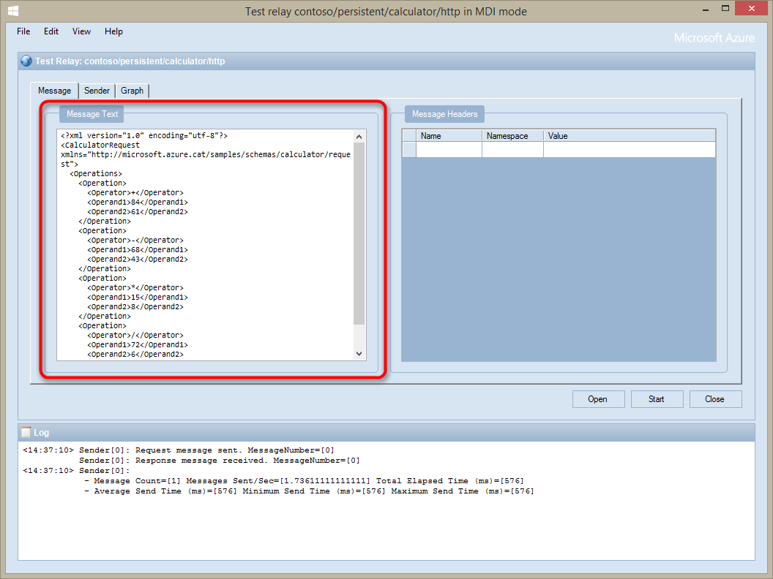Click the message text scroll up arrow
The image size is (773, 579).
coord(359,137)
